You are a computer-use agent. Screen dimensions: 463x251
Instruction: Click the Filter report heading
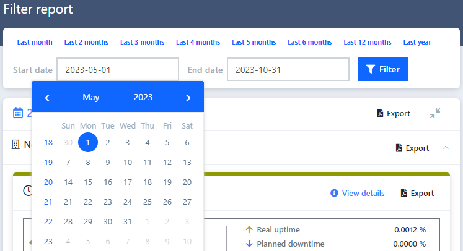(x=38, y=9)
